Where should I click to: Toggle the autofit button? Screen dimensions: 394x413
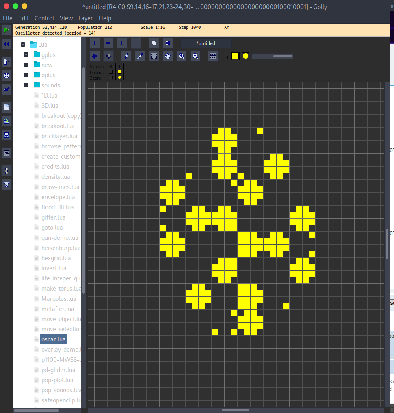pyautogui.click(x=6, y=76)
